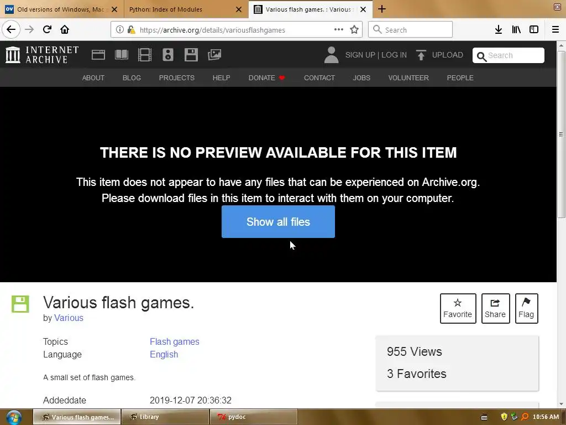The image size is (566, 425).
Task: Click the taskbar clock 10:56 AM
Action: (x=546, y=417)
